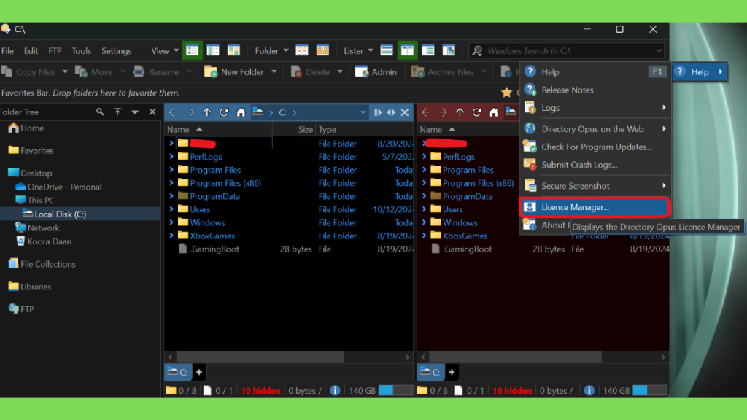747x420 pixels.
Task: Select the Thumbnails view mode icon
Action: point(233,50)
